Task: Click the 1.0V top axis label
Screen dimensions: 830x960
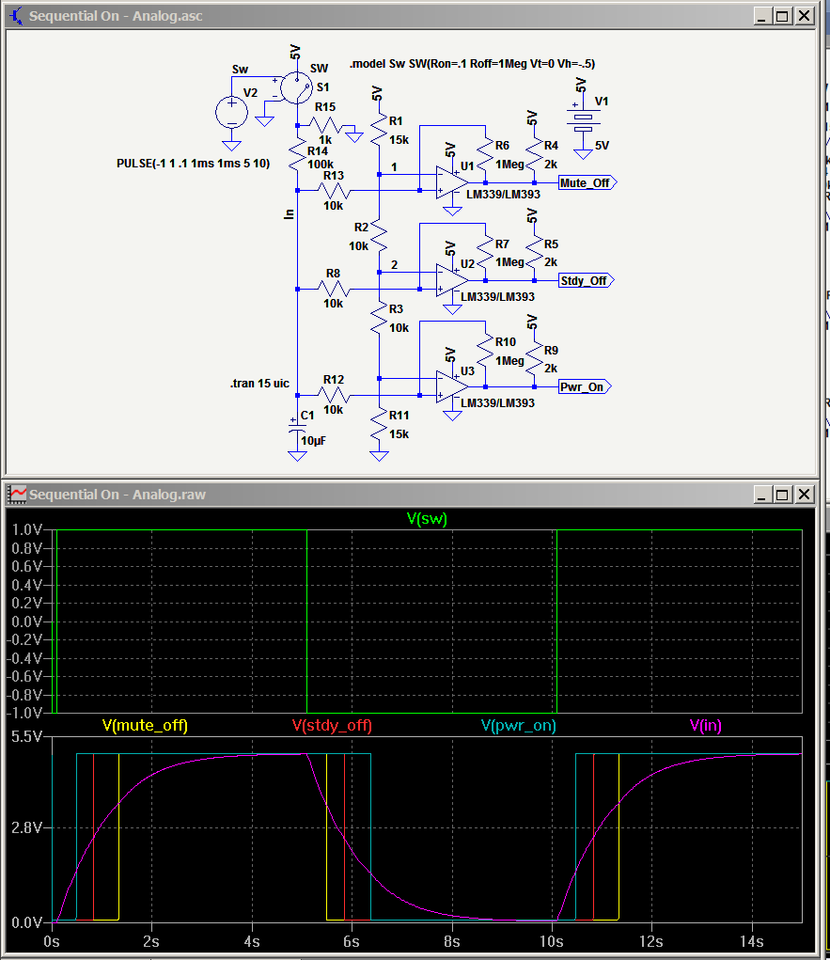Action: [27, 530]
